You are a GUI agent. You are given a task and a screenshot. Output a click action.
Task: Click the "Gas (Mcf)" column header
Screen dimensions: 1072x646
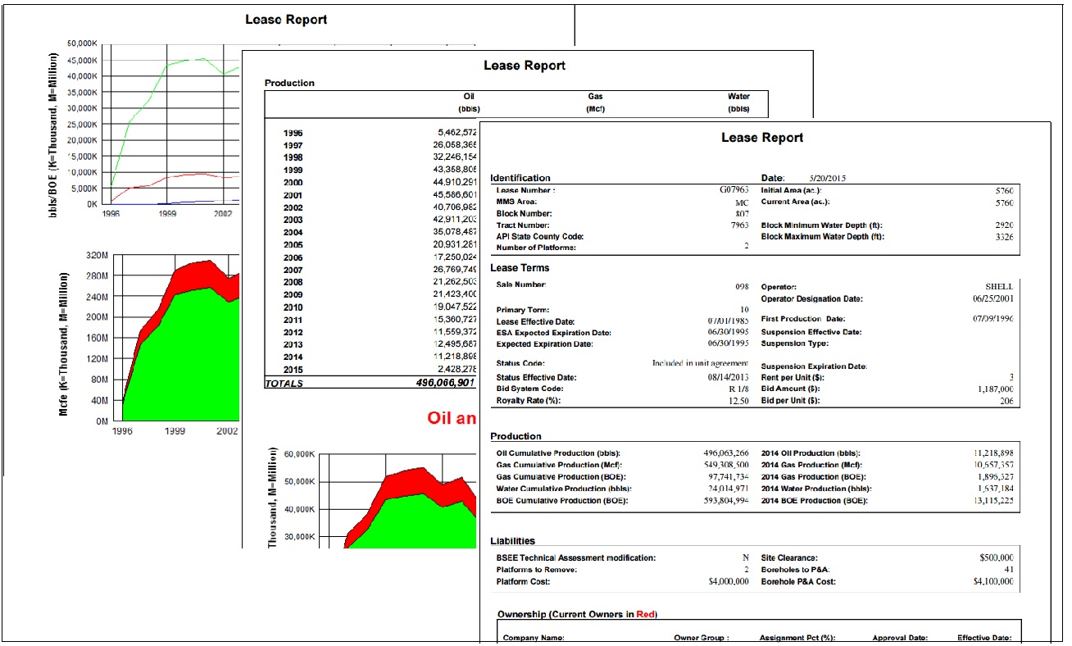pos(596,102)
